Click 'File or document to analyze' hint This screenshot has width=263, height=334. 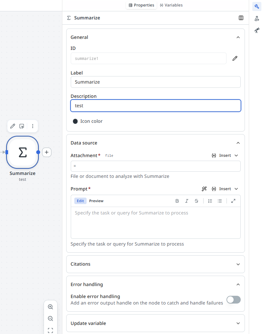tap(120, 176)
